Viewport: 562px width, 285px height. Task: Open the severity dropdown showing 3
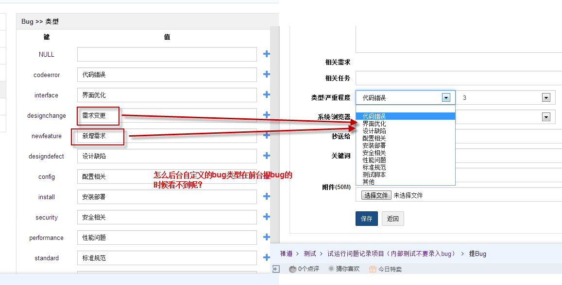(506, 97)
